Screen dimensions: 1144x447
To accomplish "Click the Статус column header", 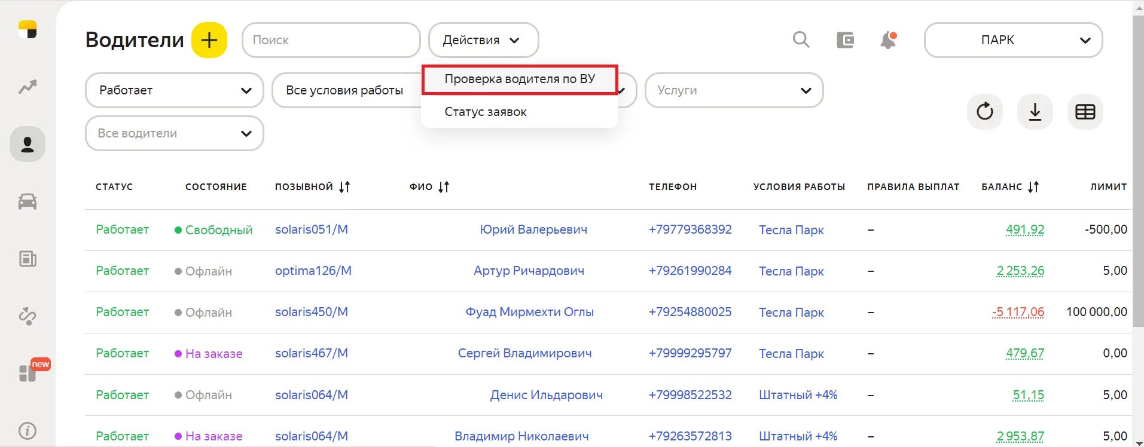I will (x=114, y=187).
